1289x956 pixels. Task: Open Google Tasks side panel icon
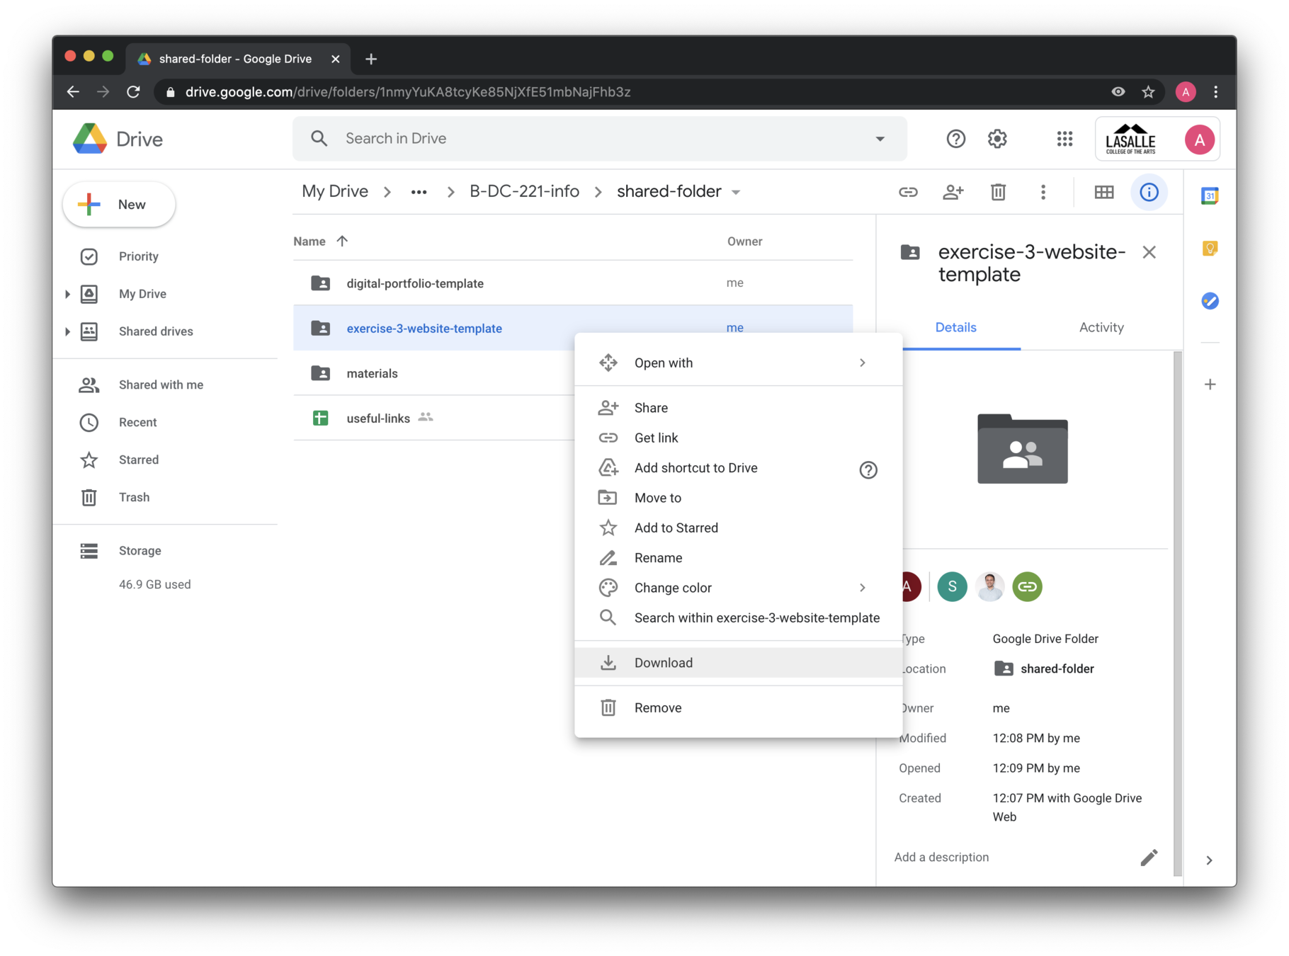click(1210, 301)
